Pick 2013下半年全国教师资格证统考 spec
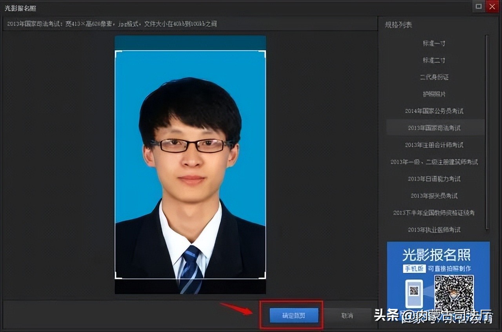Viewport: 502px width, 332px height. point(435,212)
